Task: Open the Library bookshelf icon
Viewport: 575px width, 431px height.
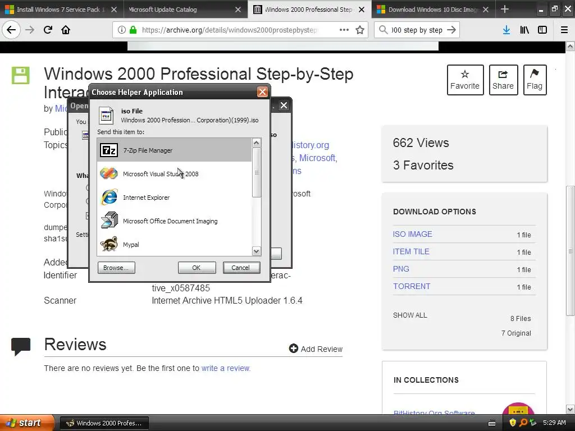Action: [524, 30]
